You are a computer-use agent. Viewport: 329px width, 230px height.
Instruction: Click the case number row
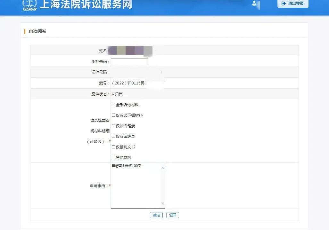point(135,83)
